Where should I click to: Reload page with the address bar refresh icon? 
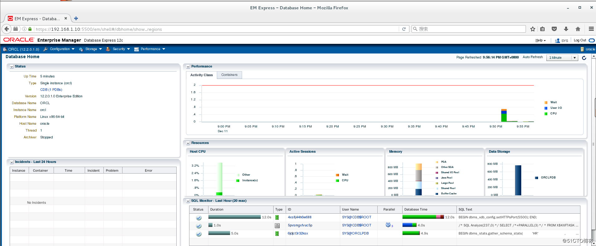(x=404, y=29)
